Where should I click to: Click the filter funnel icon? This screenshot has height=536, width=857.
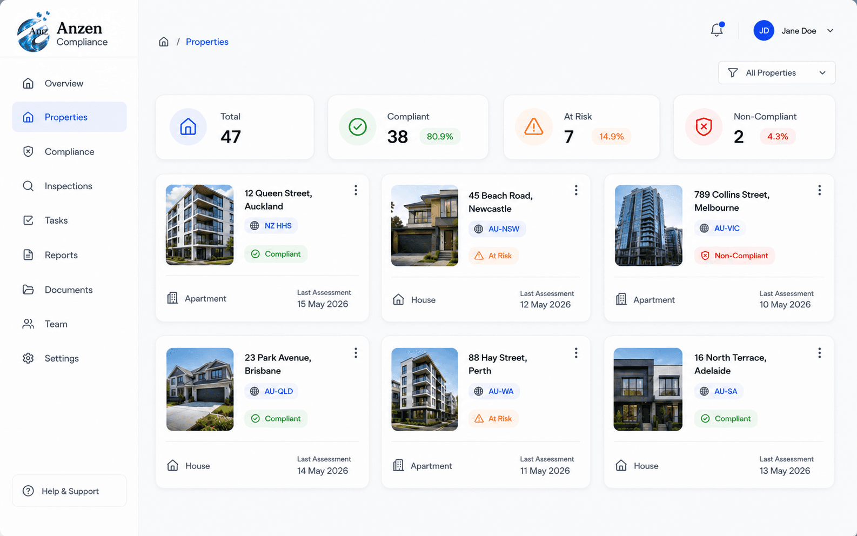pyautogui.click(x=733, y=73)
